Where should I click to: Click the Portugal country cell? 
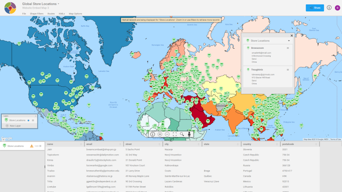click(x=247, y=171)
